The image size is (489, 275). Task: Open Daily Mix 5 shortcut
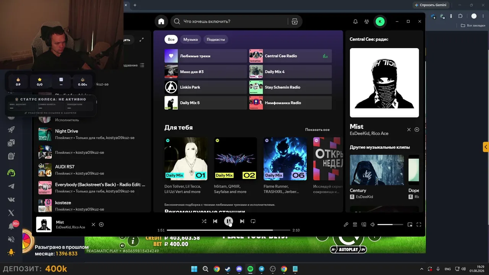[x=206, y=103]
